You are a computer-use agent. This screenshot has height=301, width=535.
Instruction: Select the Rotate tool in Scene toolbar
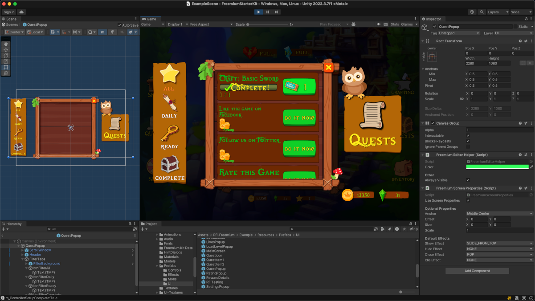click(x=6, y=55)
